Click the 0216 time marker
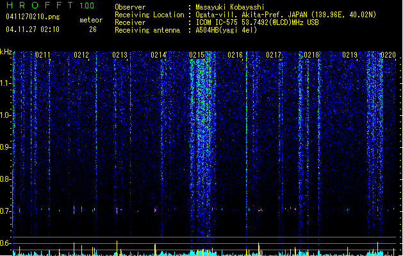The height and width of the screenshot is (256, 403). click(x=235, y=55)
